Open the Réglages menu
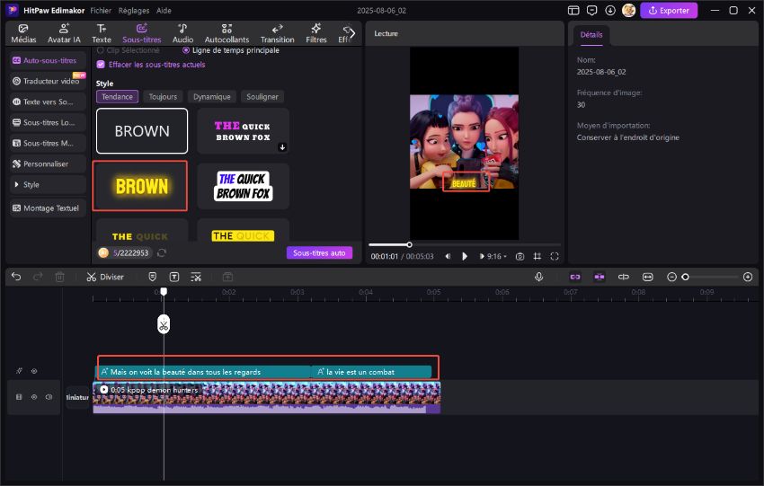Viewport: 764px width, 486px height. (x=134, y=10)
